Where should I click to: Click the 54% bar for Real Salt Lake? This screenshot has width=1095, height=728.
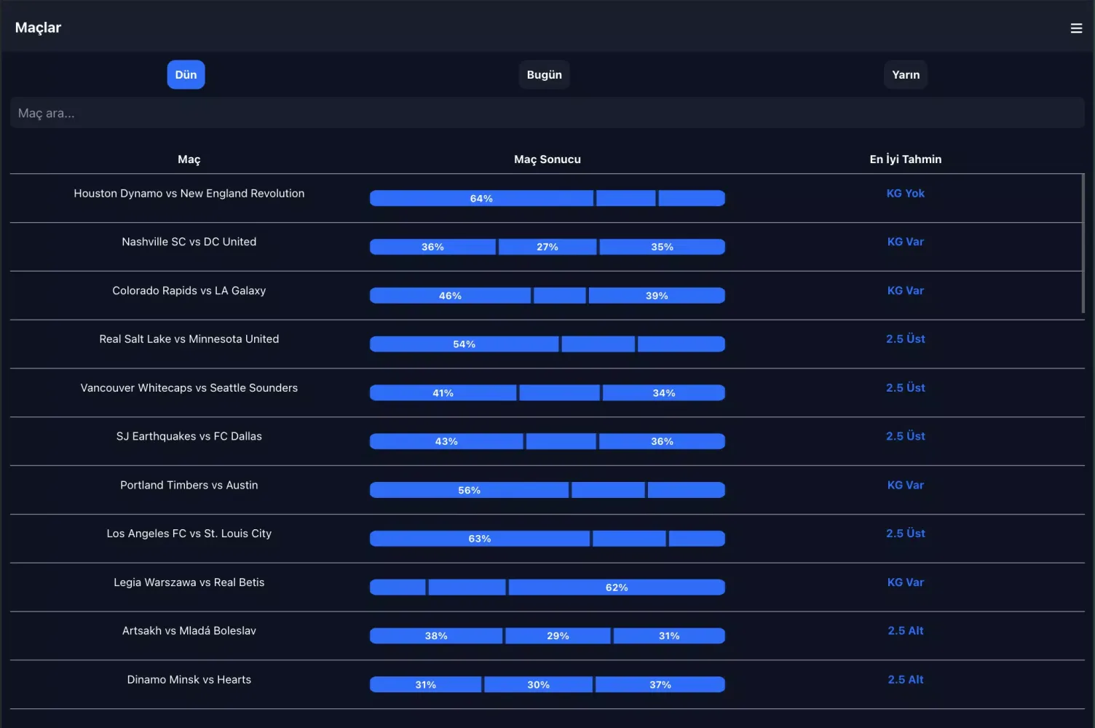tap(465, 344)
